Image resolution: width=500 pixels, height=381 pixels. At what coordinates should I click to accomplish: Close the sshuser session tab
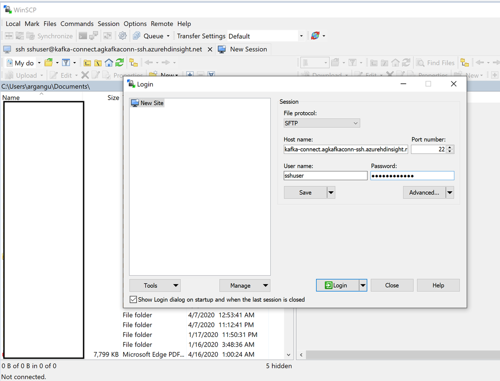point(210,49)
